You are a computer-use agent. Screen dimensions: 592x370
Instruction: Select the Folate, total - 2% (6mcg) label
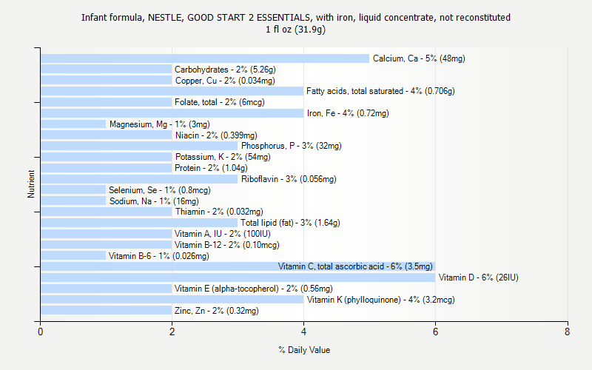[220, 102]
